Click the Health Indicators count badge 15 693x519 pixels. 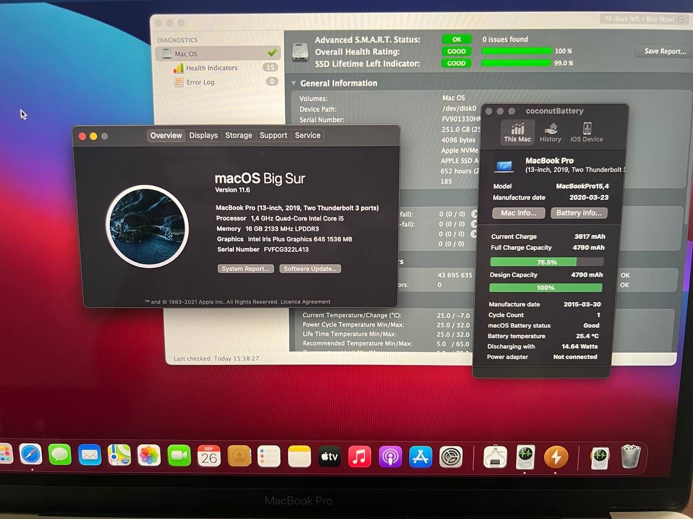pyautogui.click(x=270, y=68)
